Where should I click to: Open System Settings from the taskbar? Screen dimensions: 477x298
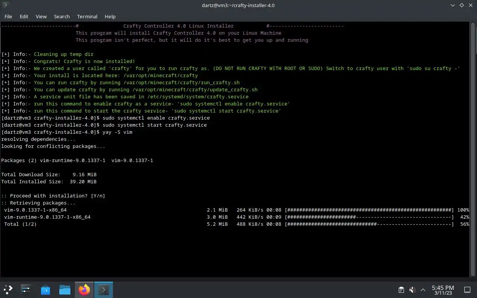pos(26,289)
